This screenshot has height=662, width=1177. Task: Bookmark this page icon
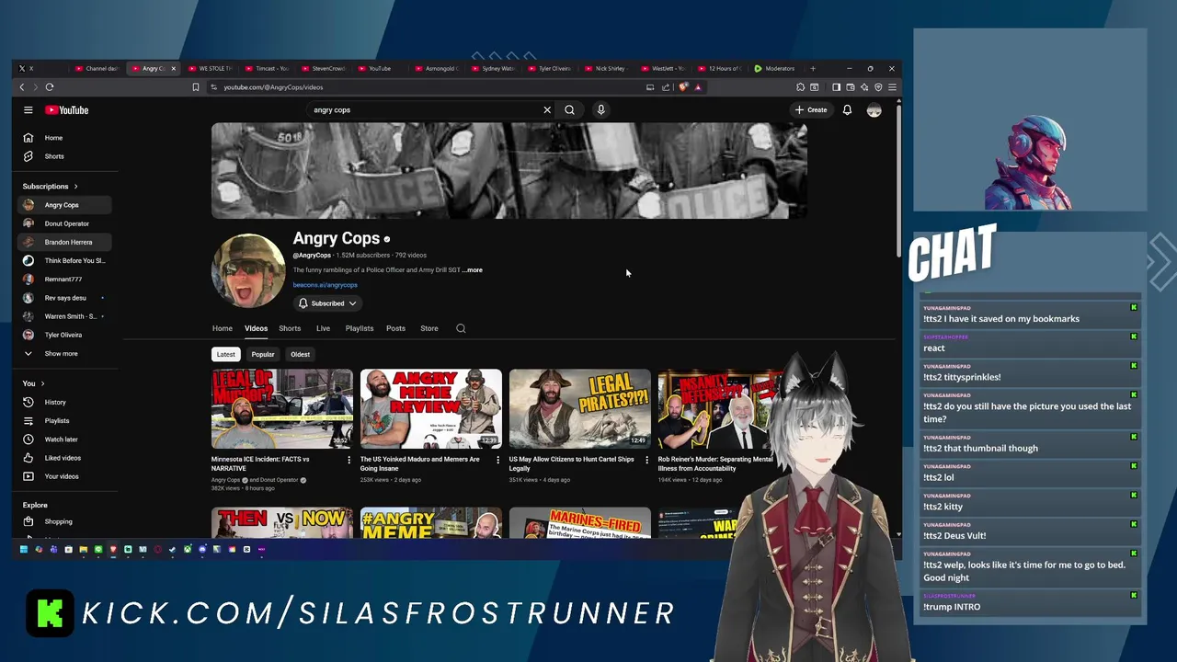[x=195, y=87]
